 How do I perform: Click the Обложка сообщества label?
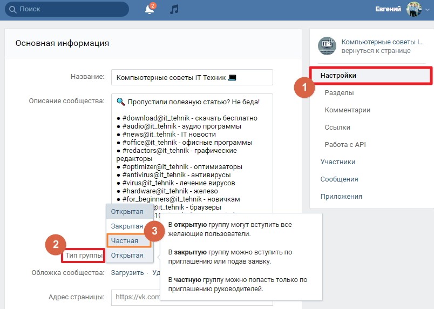point(68,273)
